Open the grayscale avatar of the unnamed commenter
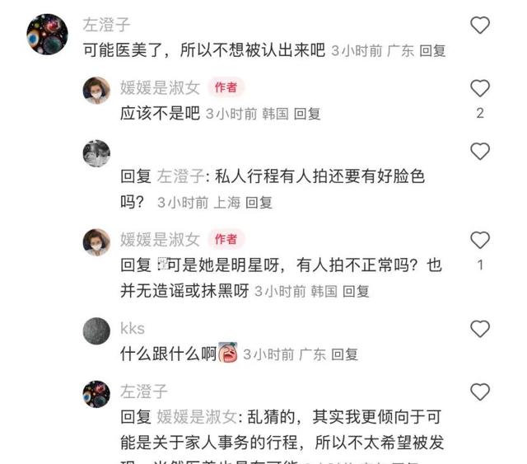Viewport: 527px width, 464px height. point(96,153)
